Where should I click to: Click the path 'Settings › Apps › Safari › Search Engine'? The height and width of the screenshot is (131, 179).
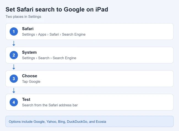[54, 35]
